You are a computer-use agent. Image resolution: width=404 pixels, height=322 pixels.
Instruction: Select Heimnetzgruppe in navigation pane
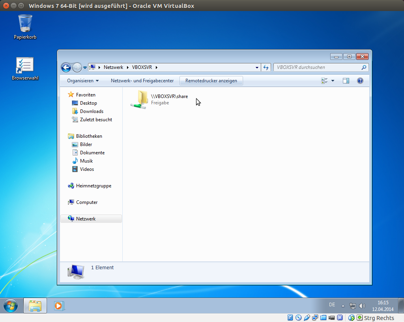pos(94,186)
